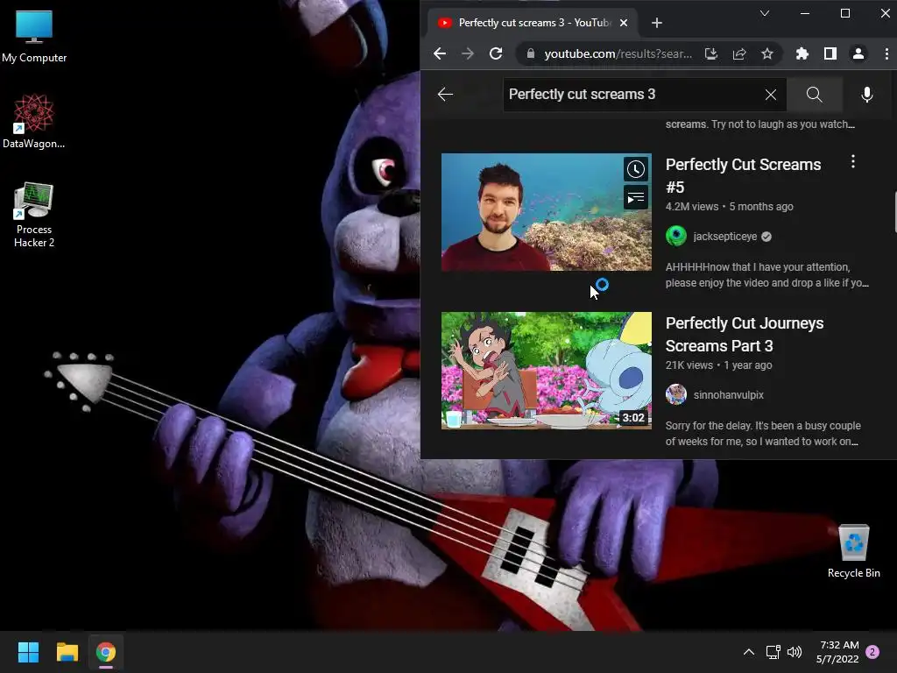This screenshot has width=897, height=673.
Task: Open a new Chrome tab
Action: point(657,23)
